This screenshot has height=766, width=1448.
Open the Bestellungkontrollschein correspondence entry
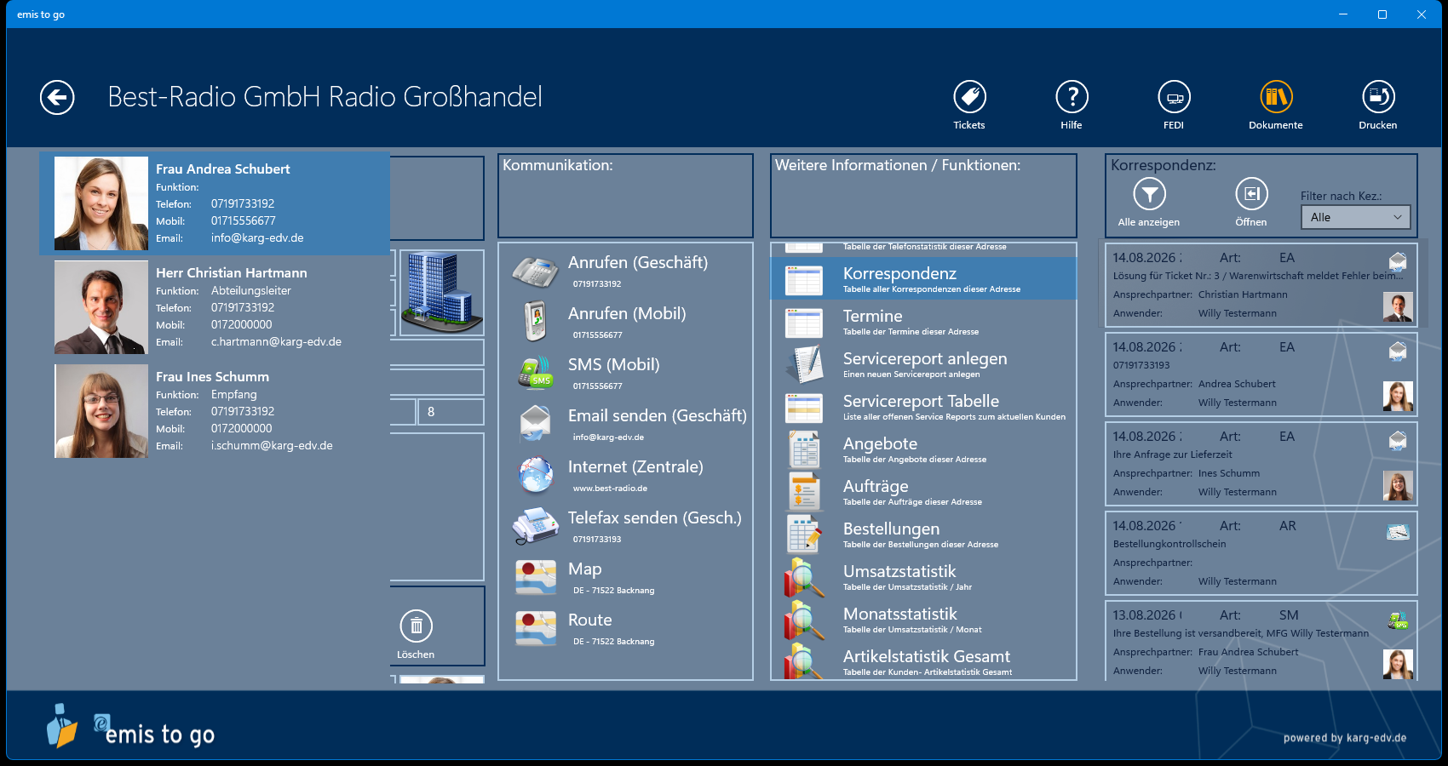pos(1261,553)
